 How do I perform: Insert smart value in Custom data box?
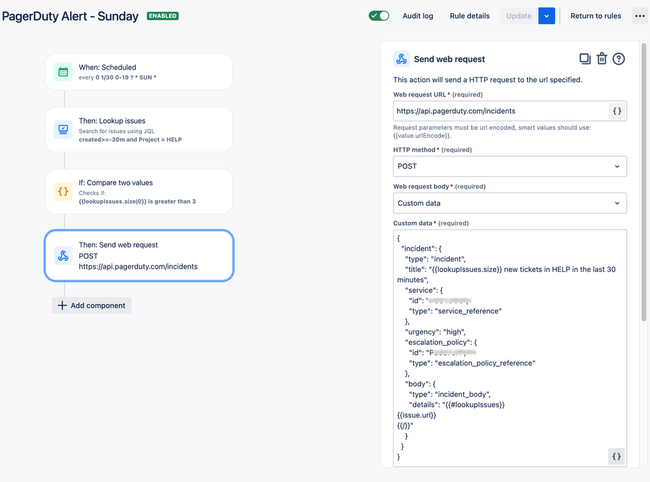616,456
